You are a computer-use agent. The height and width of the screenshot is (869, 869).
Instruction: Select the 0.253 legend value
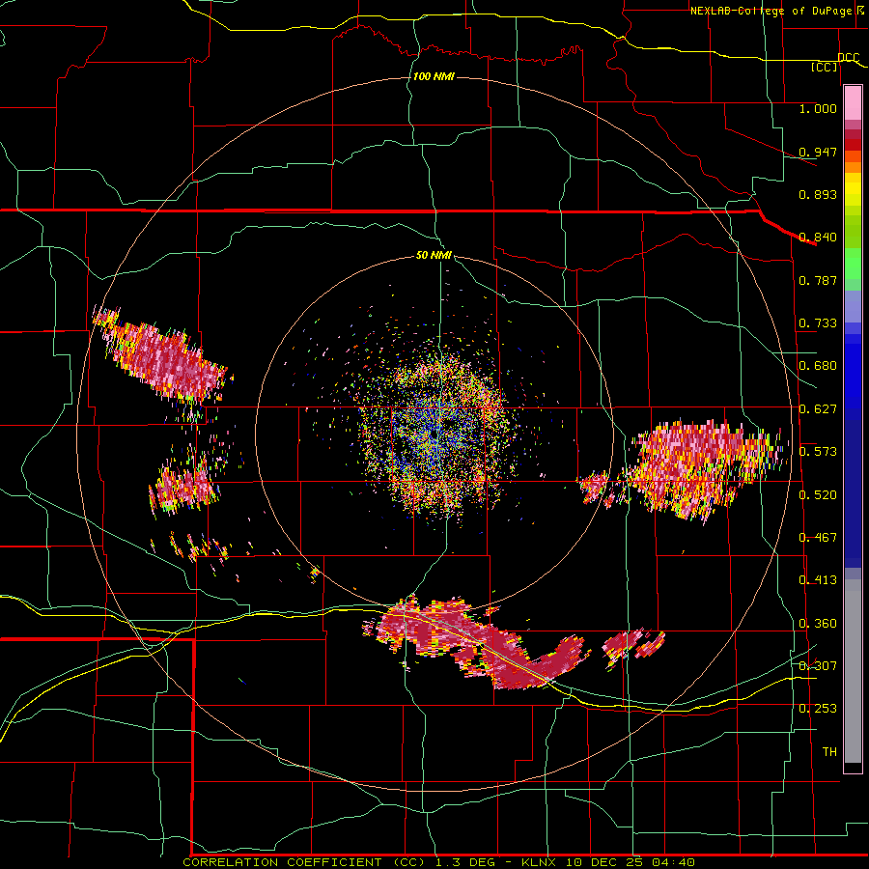coord(818,709)
